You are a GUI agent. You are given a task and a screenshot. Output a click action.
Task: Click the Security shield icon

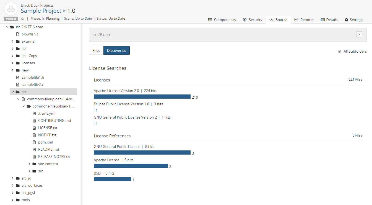click(x=244, y=20)
